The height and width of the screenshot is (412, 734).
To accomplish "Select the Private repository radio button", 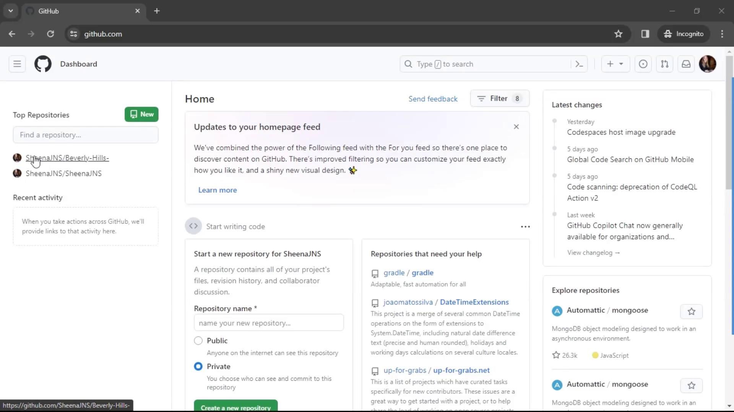I will click(x=198, y=367).
